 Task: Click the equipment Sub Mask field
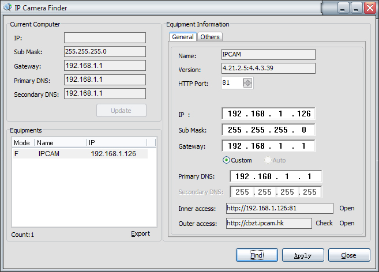pos(268,130)
